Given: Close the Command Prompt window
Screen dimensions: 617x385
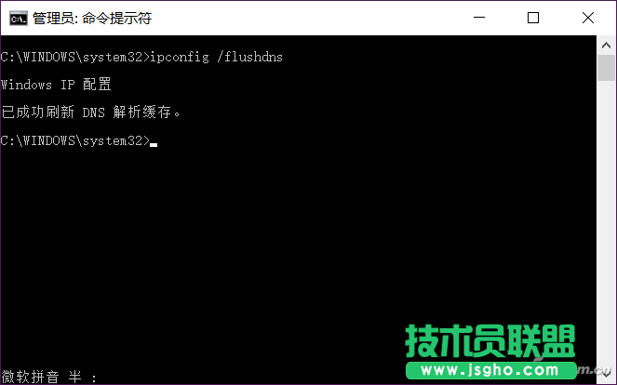Looking at the screenshot, I should coord(588,18).
